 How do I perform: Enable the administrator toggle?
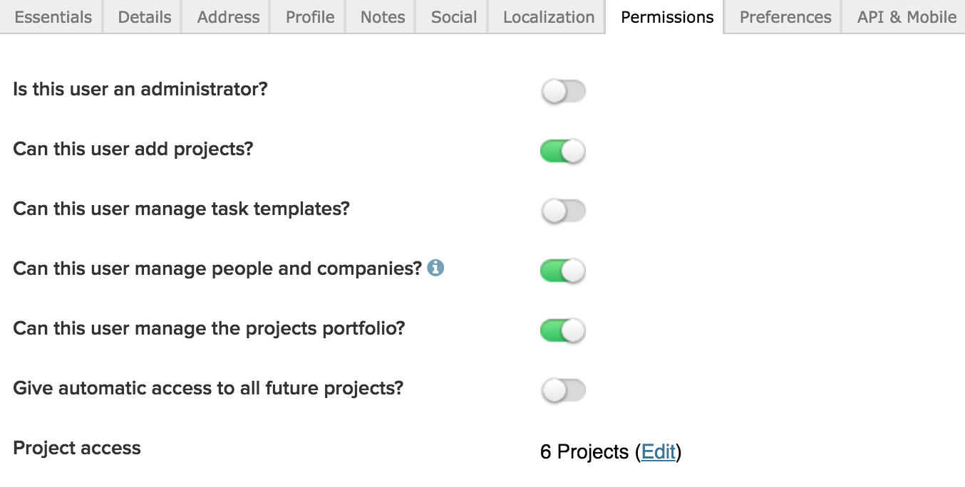[563, 92]
